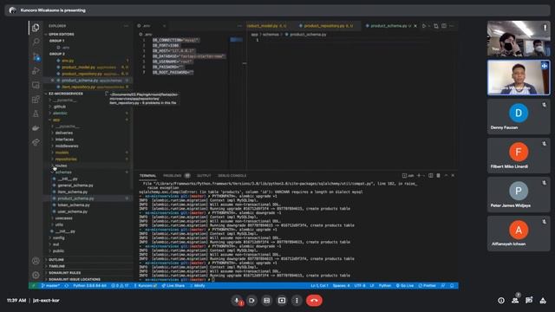Expand the repositories folder
Screen dimensions: 555x312
tap(66, 159)
